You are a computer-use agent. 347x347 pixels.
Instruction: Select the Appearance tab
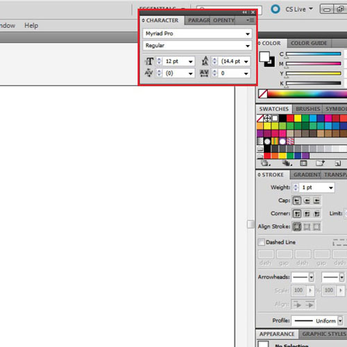(x=277, y=334)
